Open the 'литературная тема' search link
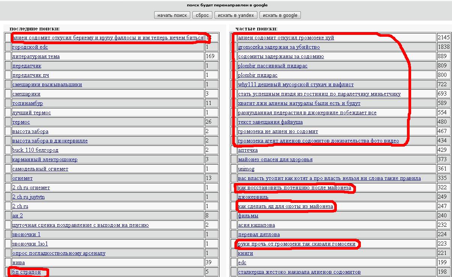 (36, 57)
